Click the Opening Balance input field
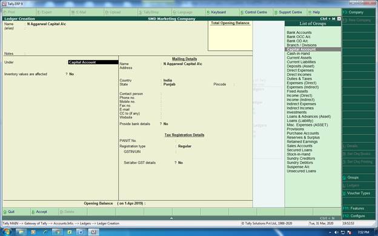 click(x=197, y=203)
